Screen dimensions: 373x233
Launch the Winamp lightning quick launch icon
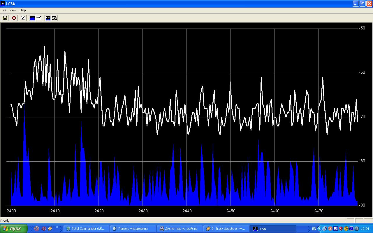click(x=50, y=229)
